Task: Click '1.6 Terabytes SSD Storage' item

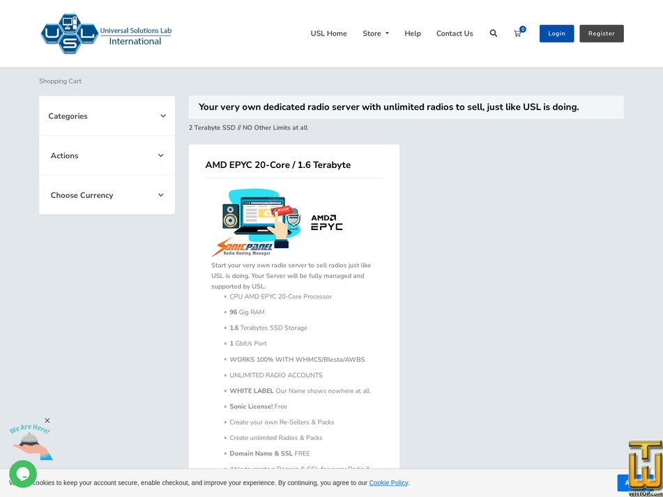Action: (x=268, y=328)
